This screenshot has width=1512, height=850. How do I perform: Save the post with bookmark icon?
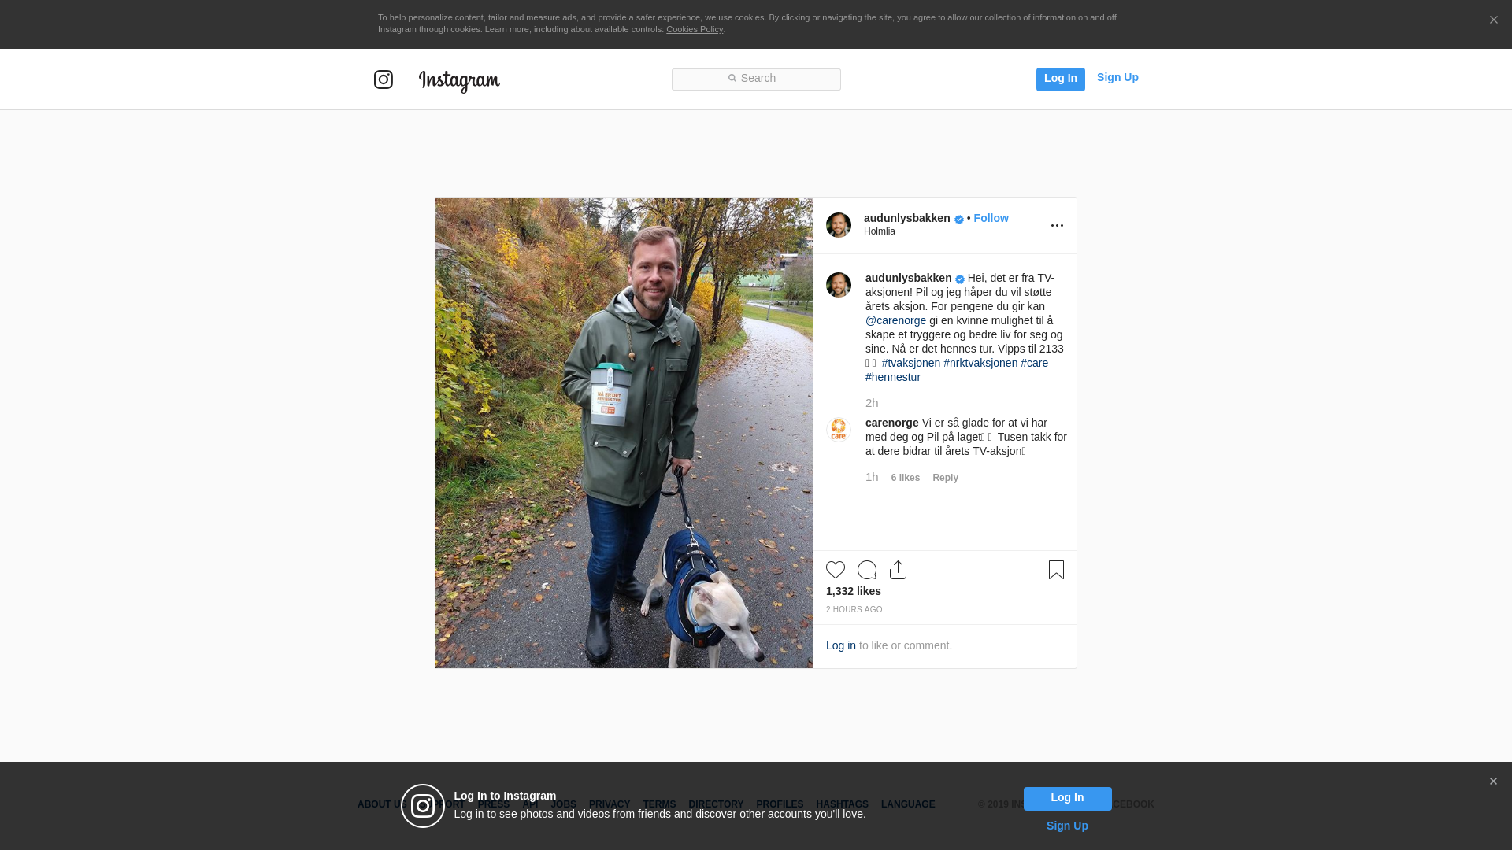pos(1056,570)
